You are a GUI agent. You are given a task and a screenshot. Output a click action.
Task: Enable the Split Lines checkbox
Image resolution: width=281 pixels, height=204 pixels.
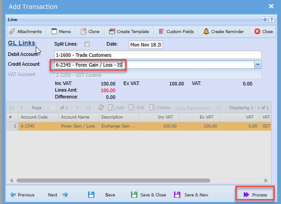click(87, 44)
